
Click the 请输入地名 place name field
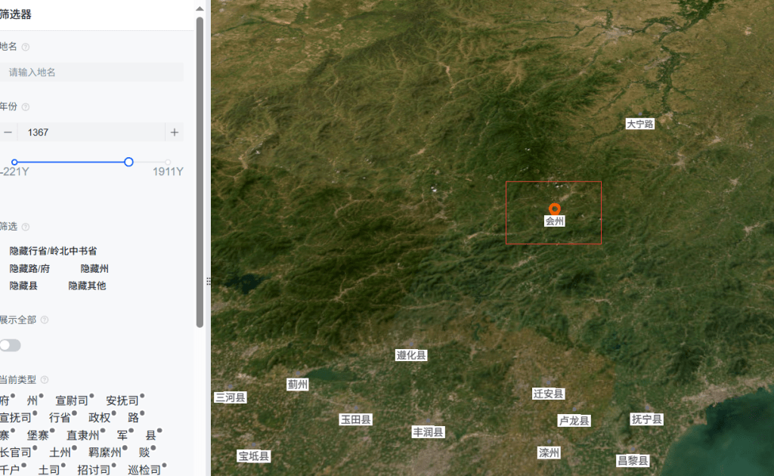91,73
